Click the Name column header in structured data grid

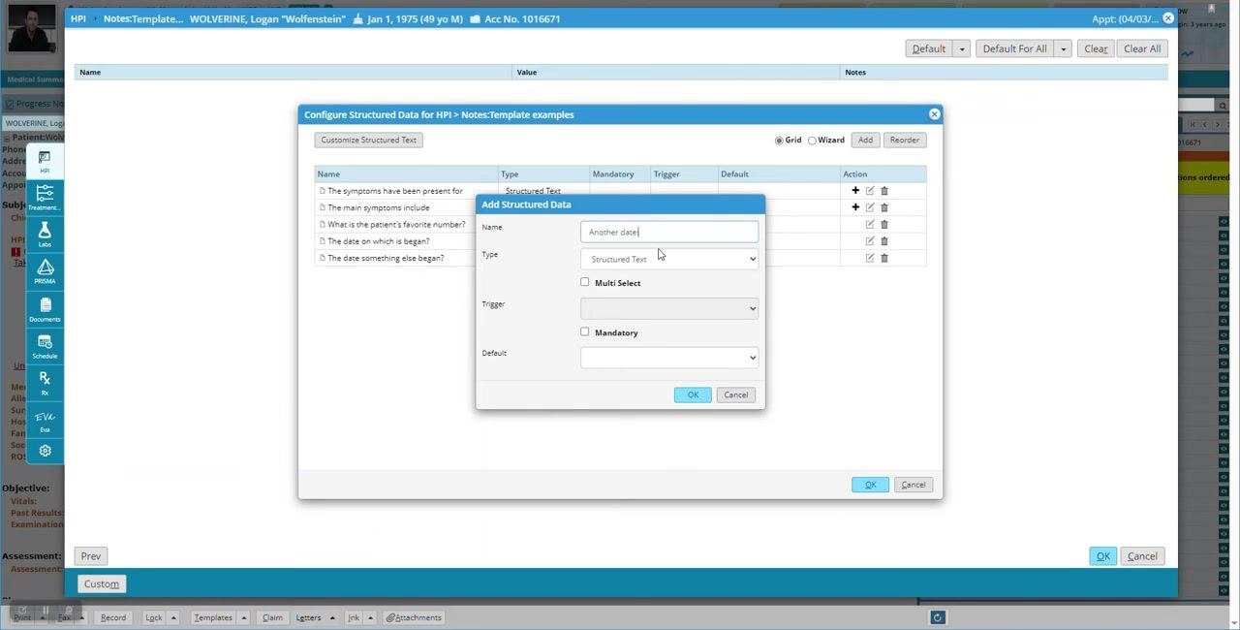[406, 174]
